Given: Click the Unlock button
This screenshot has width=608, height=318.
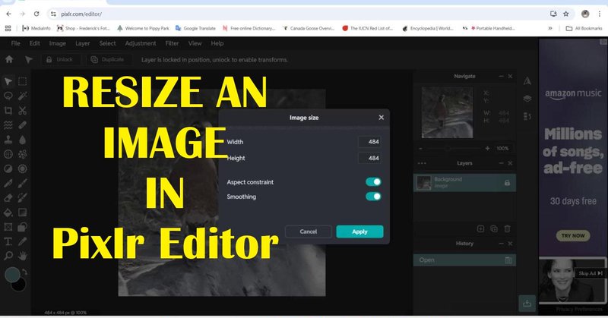Looking at the screenshot, I should pyautogui.click(x=60, y=60).
